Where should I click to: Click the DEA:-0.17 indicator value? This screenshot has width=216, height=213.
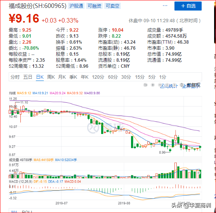[x=56, y=181]
